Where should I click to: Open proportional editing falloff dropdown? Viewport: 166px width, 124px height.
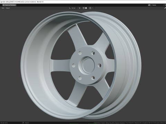click(93, 8)
